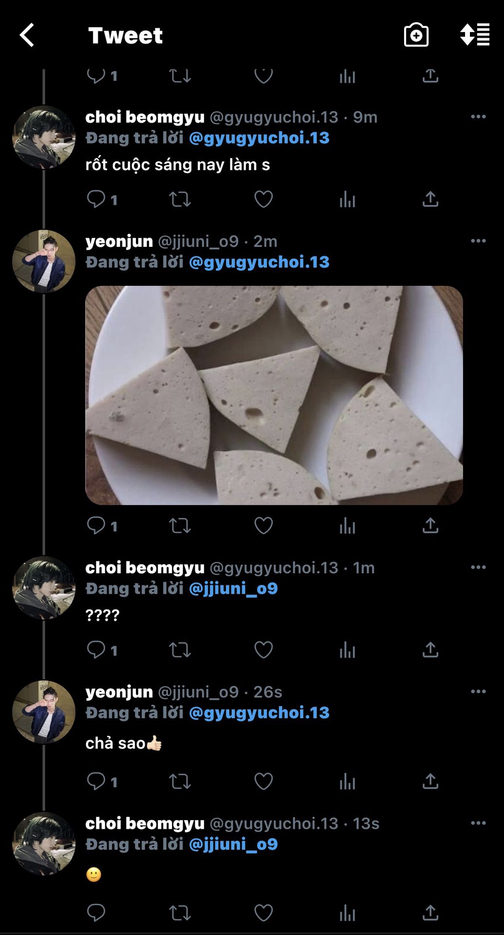Open @gyugyuchoi.13 mention in "chả sao" reply

[259, 713]
